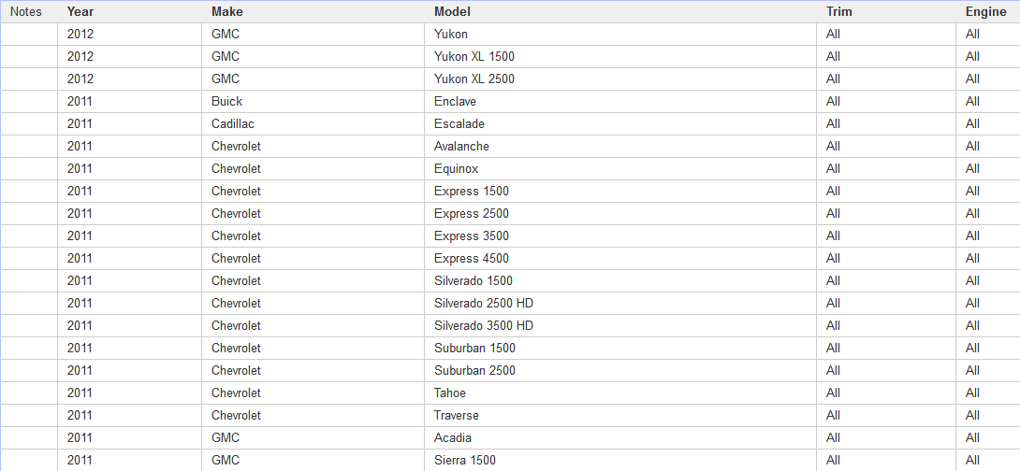Click the Trim column header
1020x471 pixels.
[839, 11]
